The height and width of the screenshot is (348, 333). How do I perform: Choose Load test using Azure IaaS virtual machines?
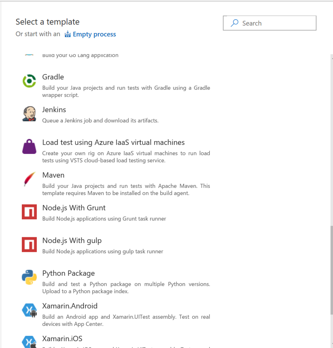[x=113, y=142]
